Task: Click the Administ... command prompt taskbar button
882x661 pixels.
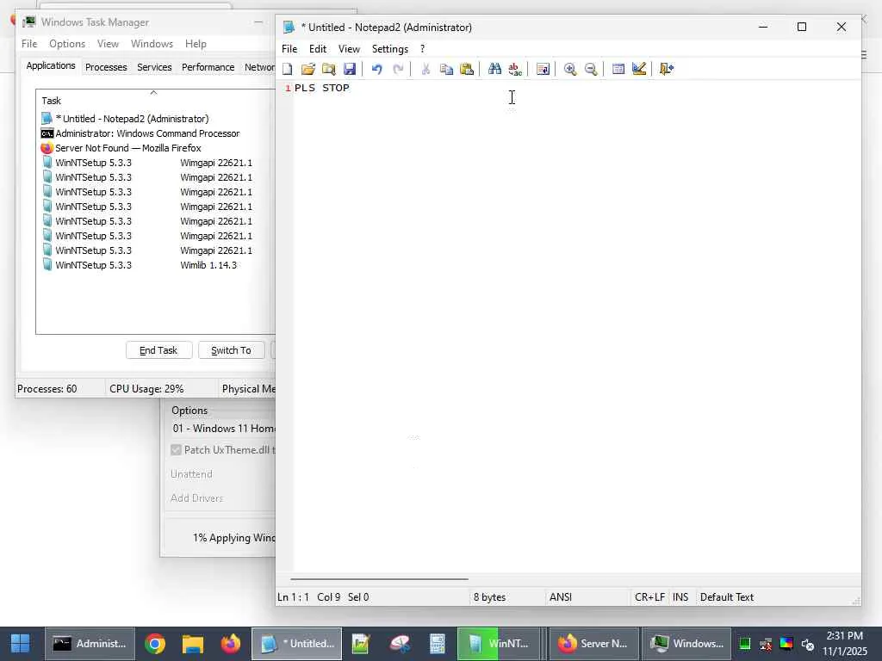Action: (90, 644)
